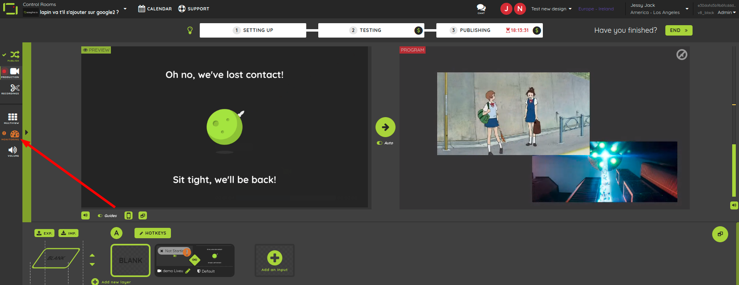Viewport: 739px width, 285px height.
Task: Expand the side panel with the black arrow
Action: point(26,132)
